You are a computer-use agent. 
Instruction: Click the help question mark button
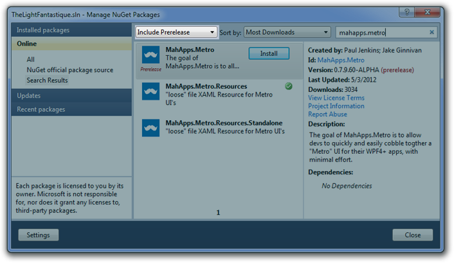[x=406, y=13]
